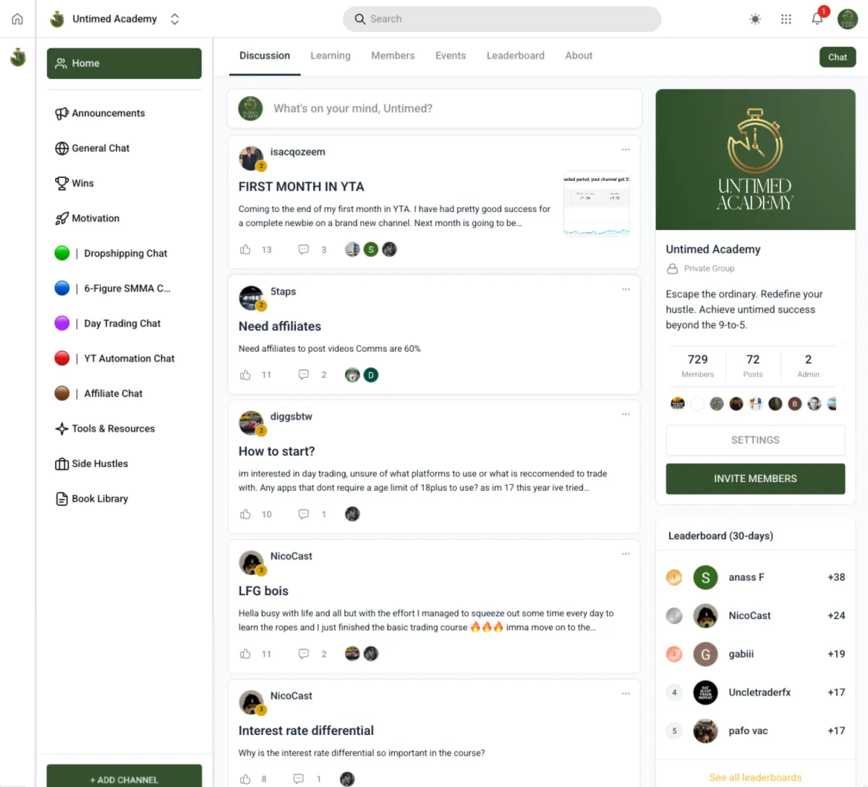Open comments on Need affiliates post

point(304,375)
